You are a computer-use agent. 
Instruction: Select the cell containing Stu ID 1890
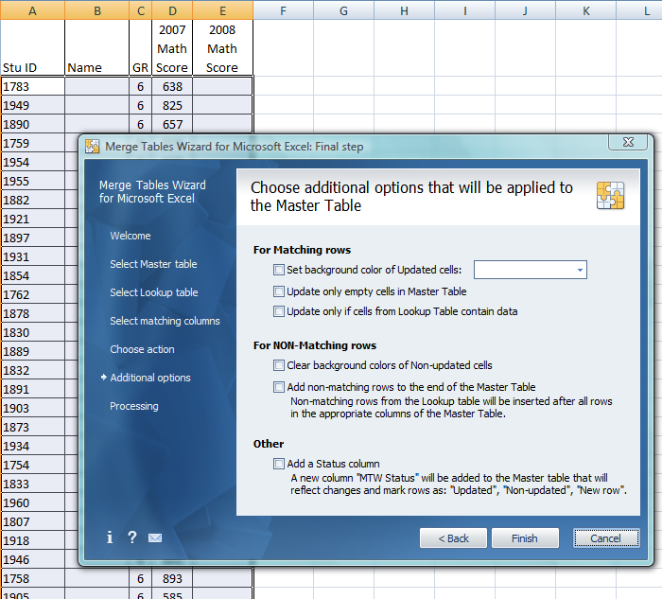point(33,124)
